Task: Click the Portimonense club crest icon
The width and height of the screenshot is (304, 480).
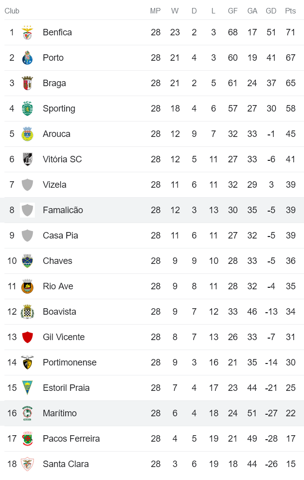Action: 27,363
